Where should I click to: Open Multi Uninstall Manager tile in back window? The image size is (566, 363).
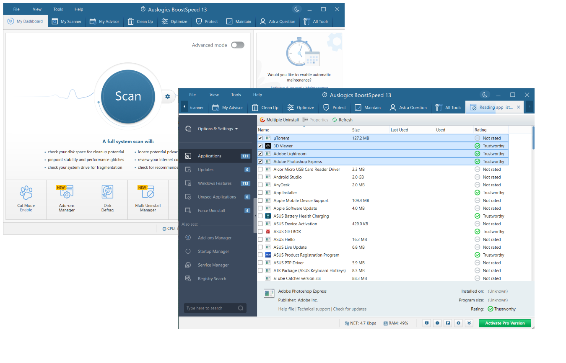click(148, 200)
